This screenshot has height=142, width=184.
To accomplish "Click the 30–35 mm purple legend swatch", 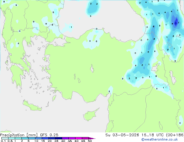I will point(65,138).
